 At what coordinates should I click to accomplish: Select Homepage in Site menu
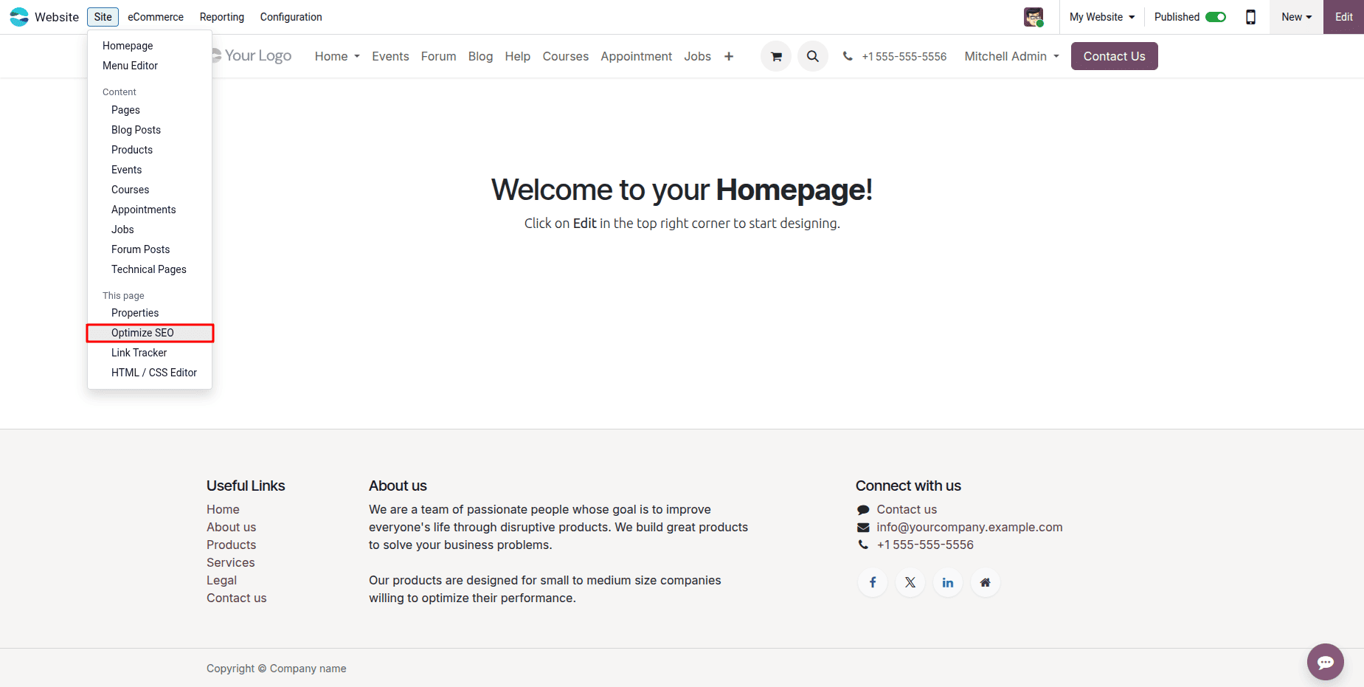point(150,46)
